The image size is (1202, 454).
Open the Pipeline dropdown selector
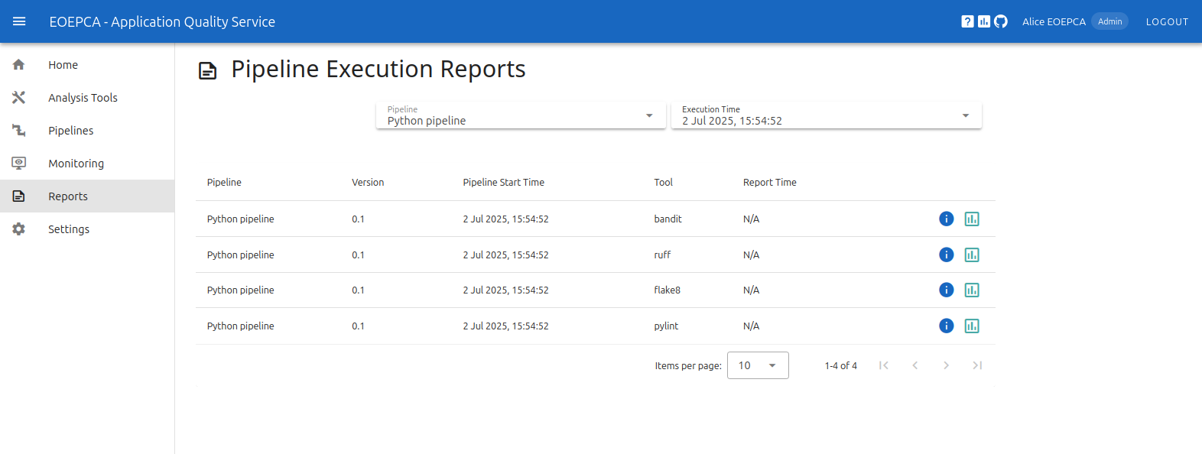pyautogui.click(x=521, y=115)
